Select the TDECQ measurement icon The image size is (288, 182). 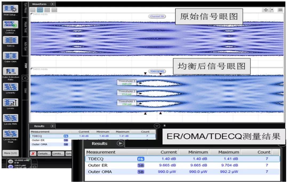10,40
